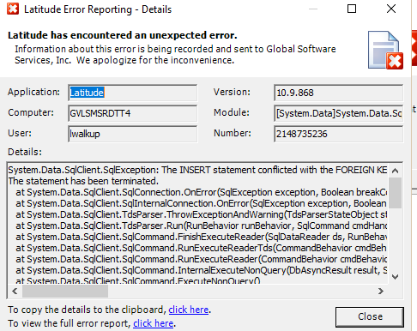
Task: Click the Version field 10.9.868
Action: click(x=339, y=93)
